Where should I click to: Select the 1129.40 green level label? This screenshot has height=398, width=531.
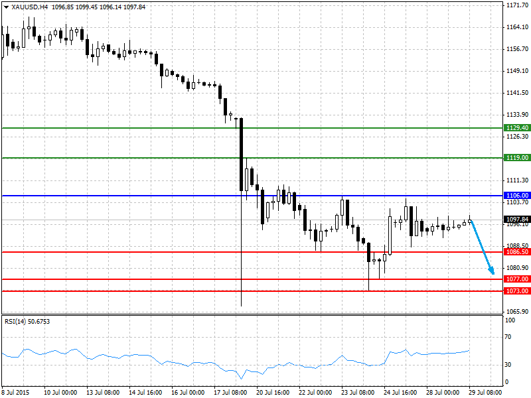(x=517, y=128)
